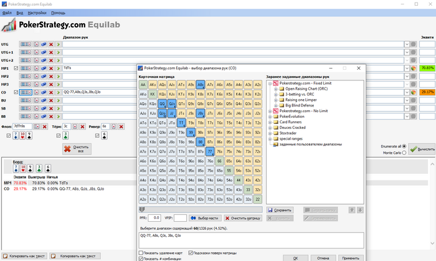Open the hand range matrix for UTG

click(x=26, y=44)
